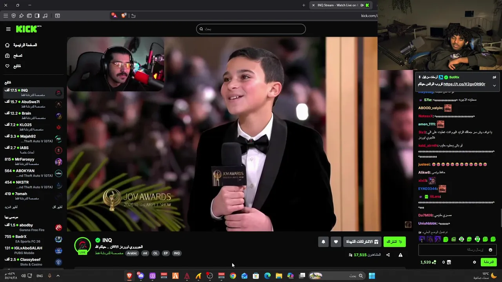Open the NKSTR channel in the sidebar
502x282 pixels.
coord(33,184)
